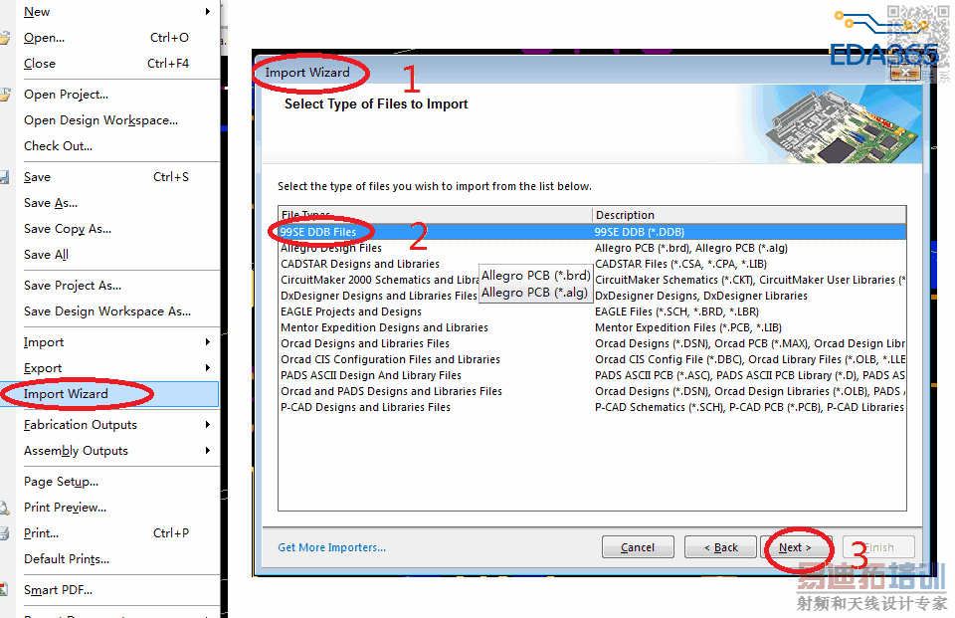This screenshot has width=955, height=618.
Task: Close the Import Wizard dialog
Action: pyautogui.click(x=905, y=73)
